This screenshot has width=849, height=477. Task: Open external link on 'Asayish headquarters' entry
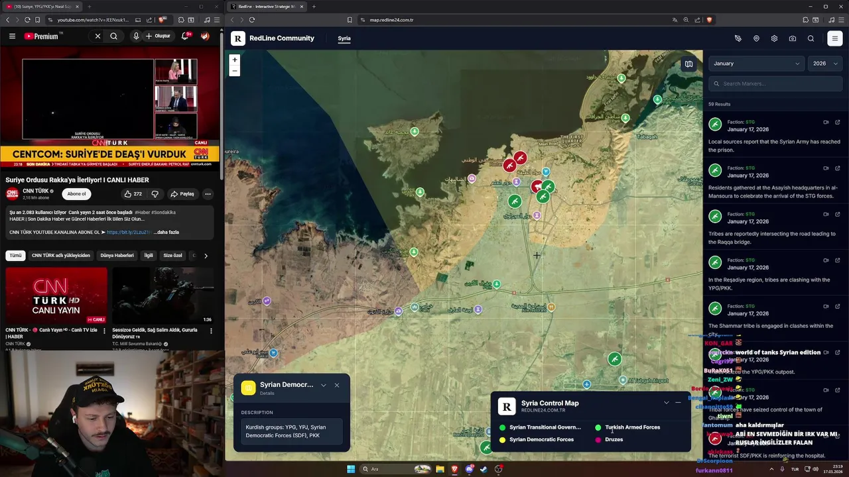tap(838, 168)
